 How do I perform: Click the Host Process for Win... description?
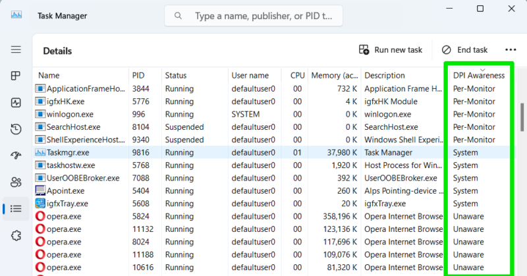point(403,165)
